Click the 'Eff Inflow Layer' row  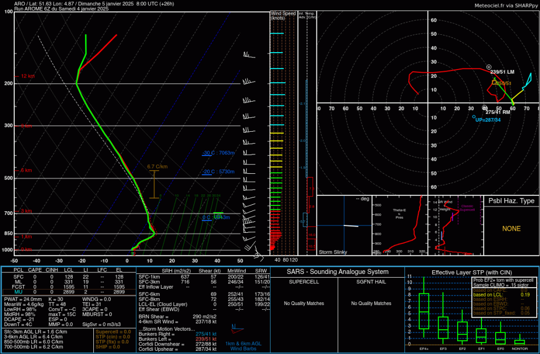[204, 286]
